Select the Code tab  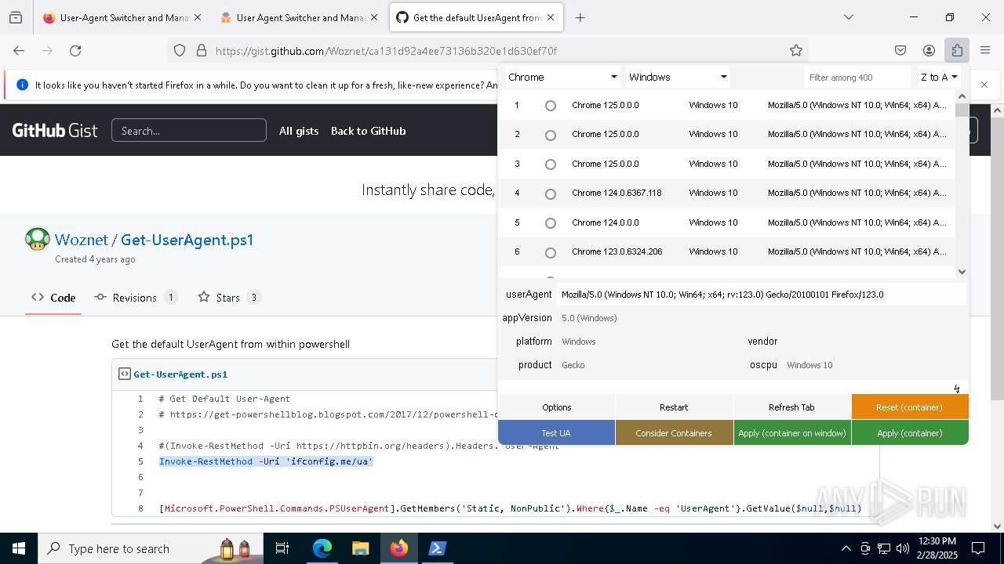click(x=53, y=298)
